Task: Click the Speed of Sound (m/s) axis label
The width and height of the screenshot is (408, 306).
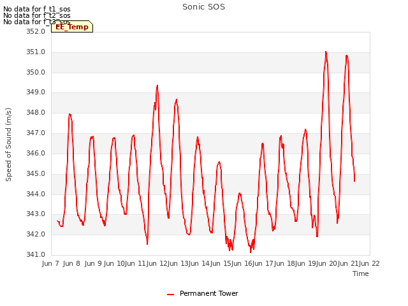Action: (x=8, y=145)
